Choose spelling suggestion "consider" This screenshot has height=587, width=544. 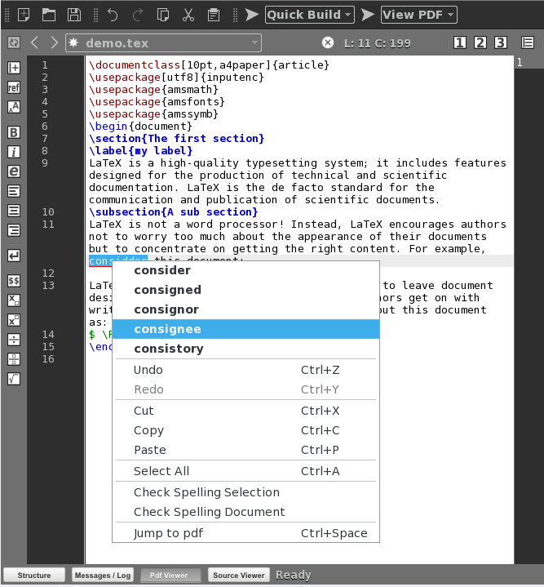coord(162,270)
